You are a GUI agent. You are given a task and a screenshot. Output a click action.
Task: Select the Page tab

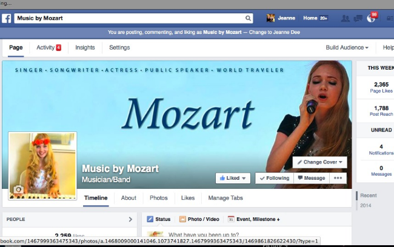pos(16,47)
